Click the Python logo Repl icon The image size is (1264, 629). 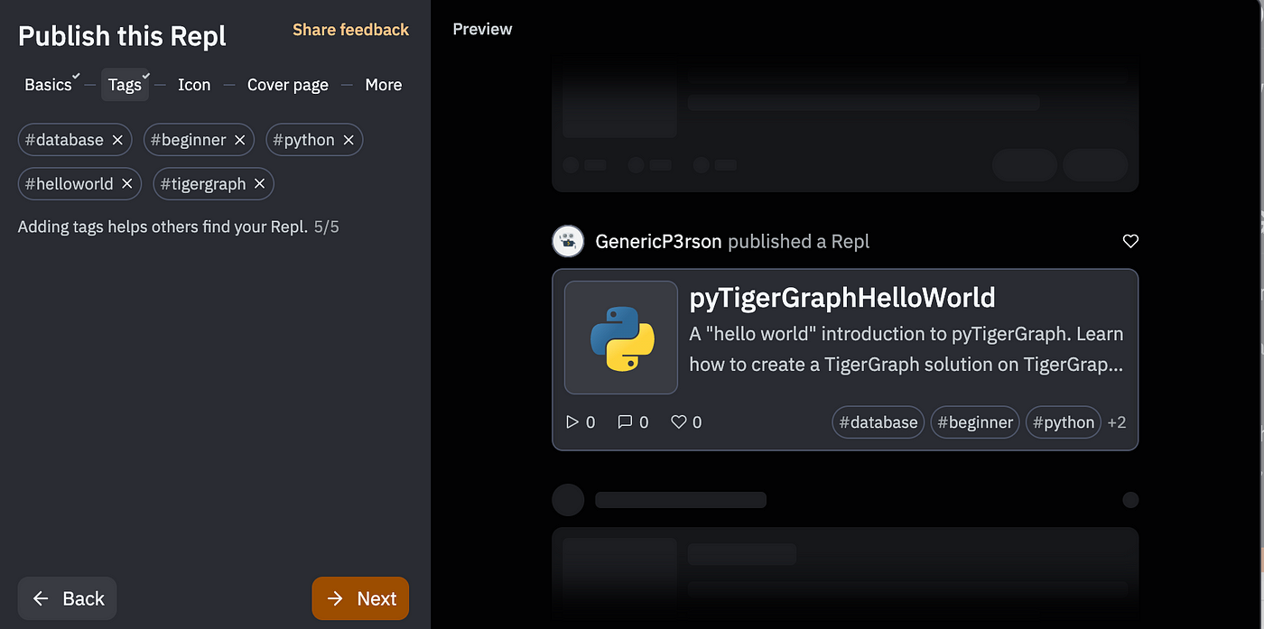[x=621, y=338]
